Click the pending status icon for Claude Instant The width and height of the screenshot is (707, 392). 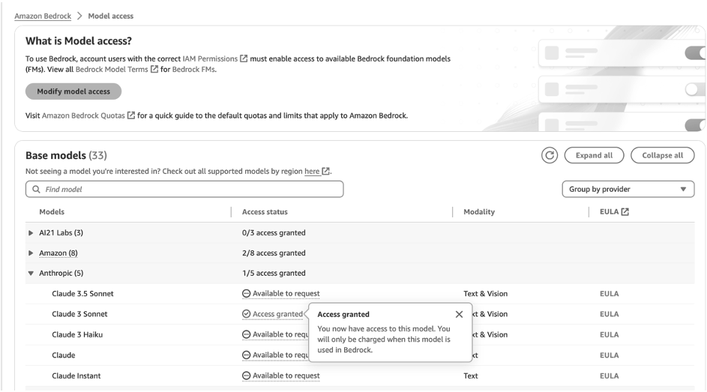coord(246,376)
